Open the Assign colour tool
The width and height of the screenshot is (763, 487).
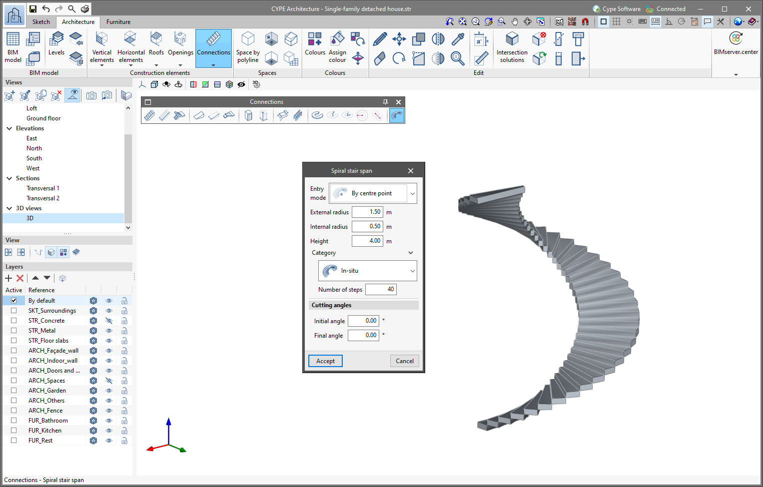pyautogui.click(x=337, y=47)
